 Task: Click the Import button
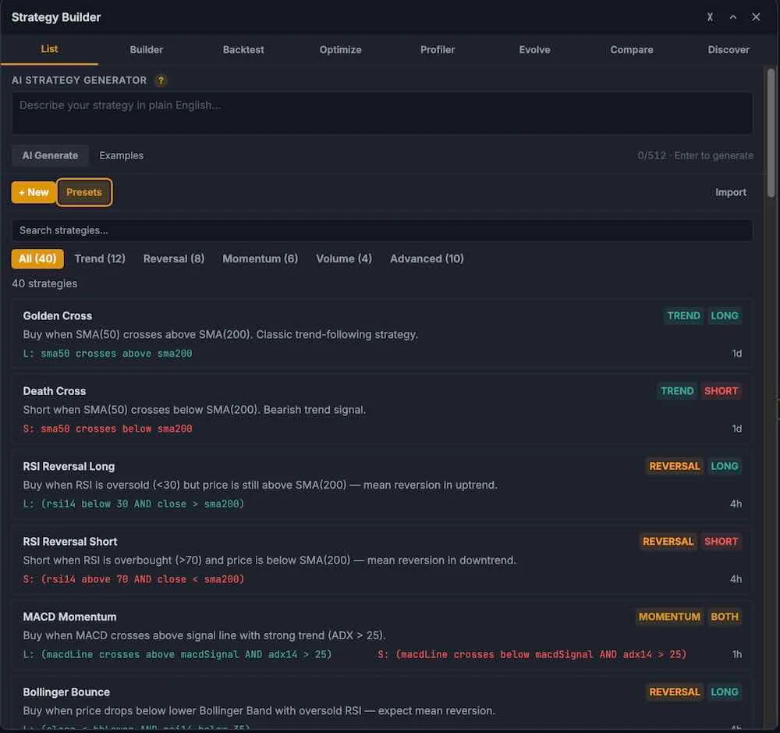(x=730, y=192)
